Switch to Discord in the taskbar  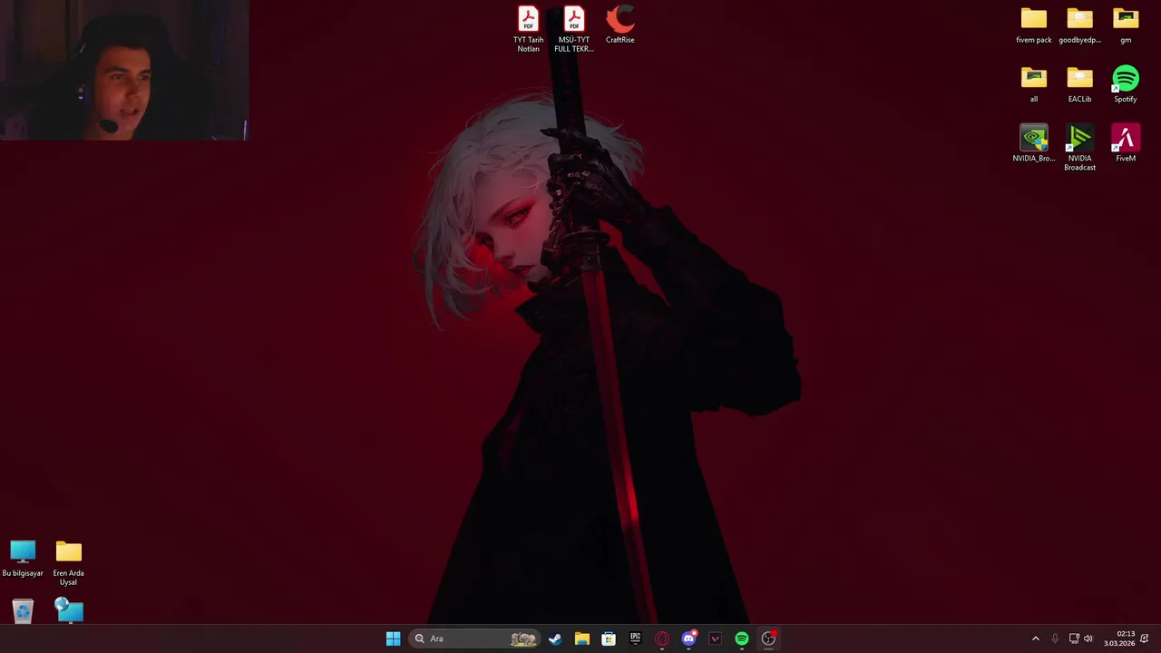[688, 638]
